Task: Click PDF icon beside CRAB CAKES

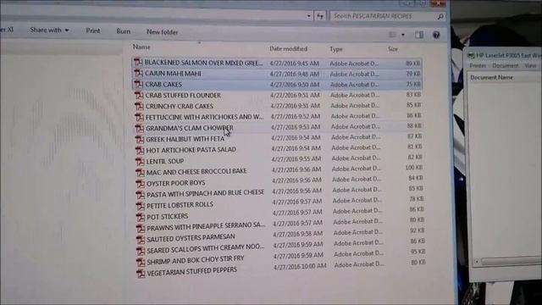Action: [139, 84]
